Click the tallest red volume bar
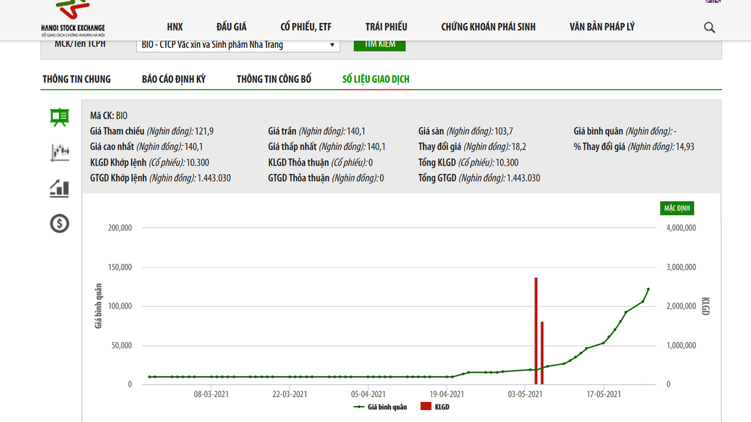 coord(535,330)
